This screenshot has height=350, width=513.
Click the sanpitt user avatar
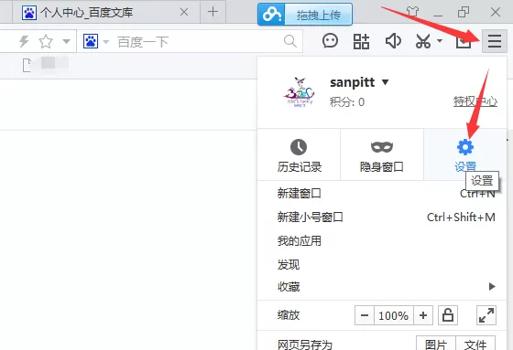coord(299,92)
